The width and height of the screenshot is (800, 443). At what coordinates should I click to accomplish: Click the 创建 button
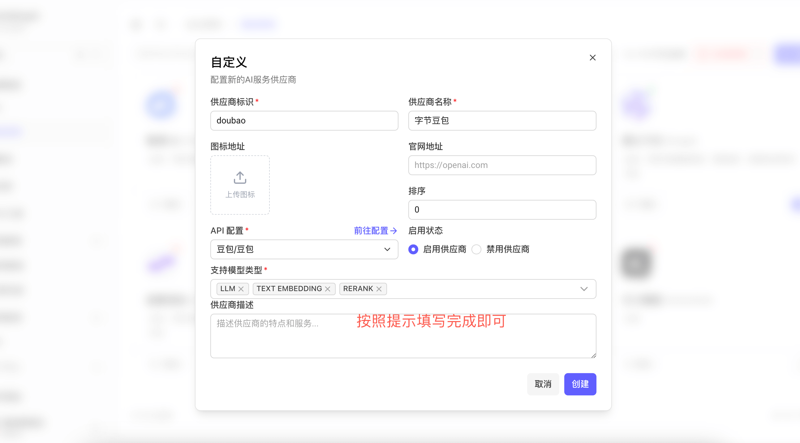[580, 384]
